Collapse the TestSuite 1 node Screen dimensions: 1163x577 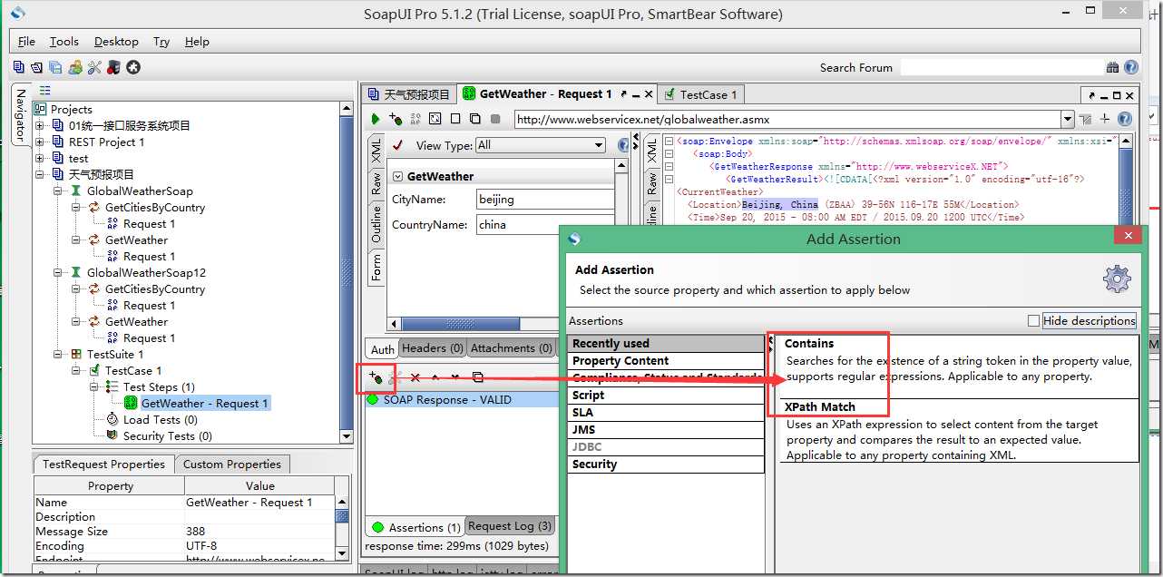[x=58, y=354]
